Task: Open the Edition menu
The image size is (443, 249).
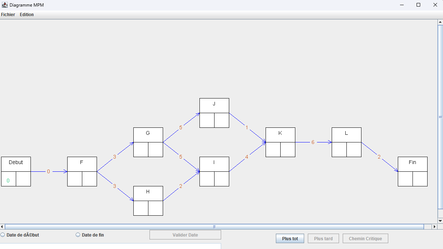Action: [27, 15]
